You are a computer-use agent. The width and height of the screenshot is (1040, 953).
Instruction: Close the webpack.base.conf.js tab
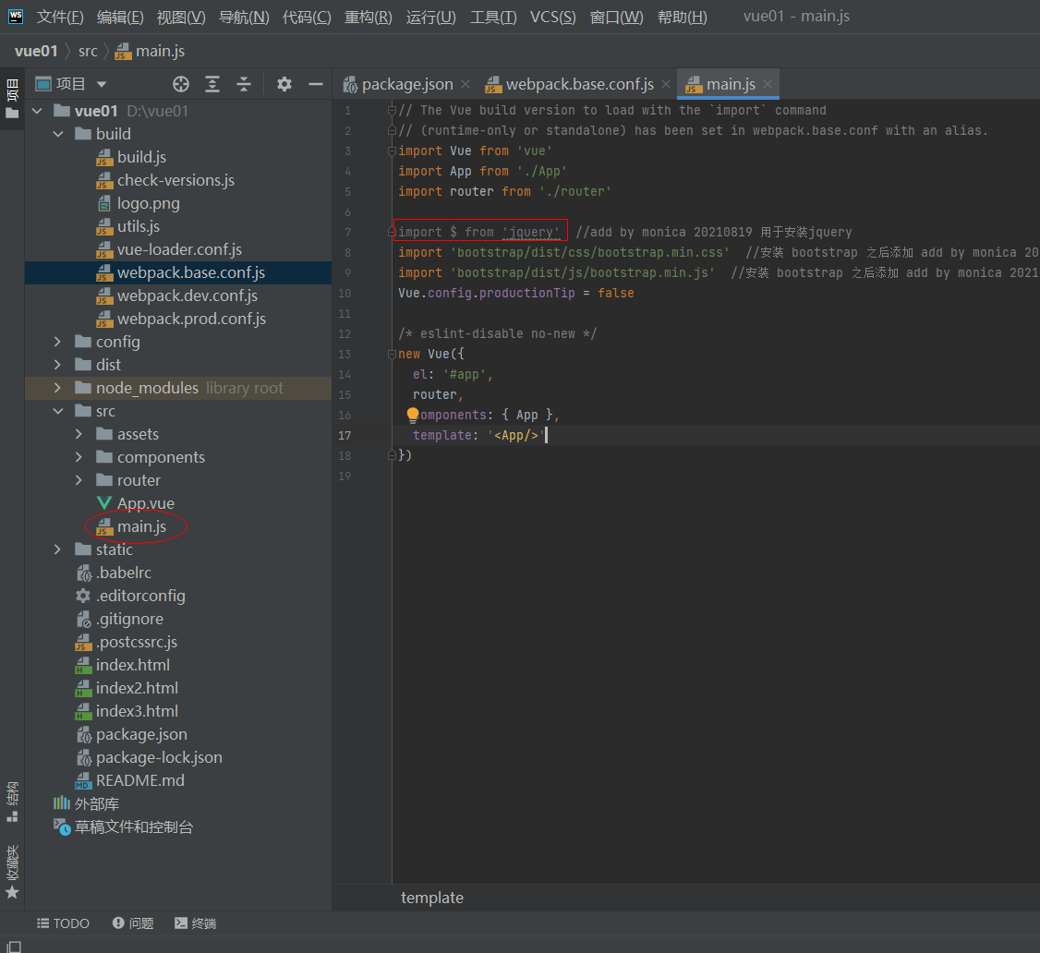pyautogui.click(x=666, y=84)
